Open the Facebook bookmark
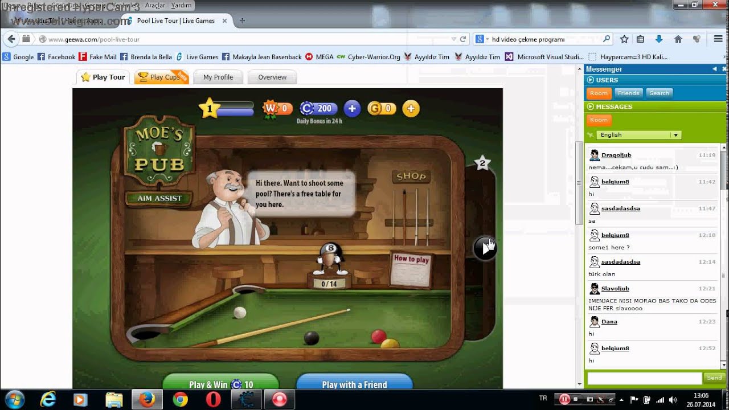This screenshot has height=410, width=729. click(56, 57)
